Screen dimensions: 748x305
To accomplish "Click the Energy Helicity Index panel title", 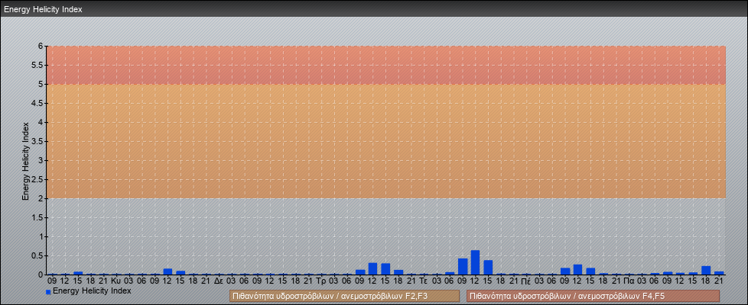I will (44, 9).
